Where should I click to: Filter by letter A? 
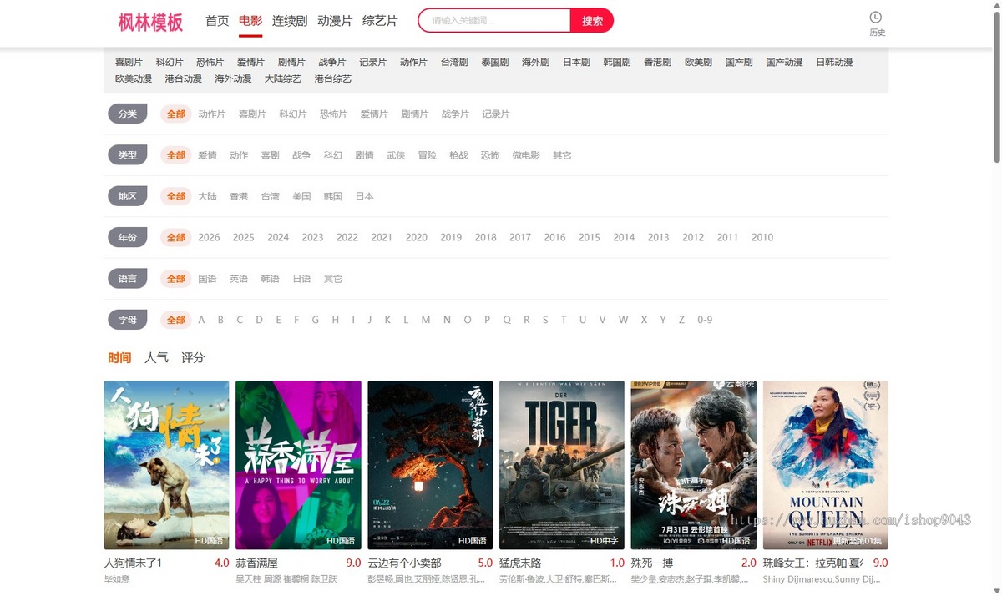pos(201,320)
